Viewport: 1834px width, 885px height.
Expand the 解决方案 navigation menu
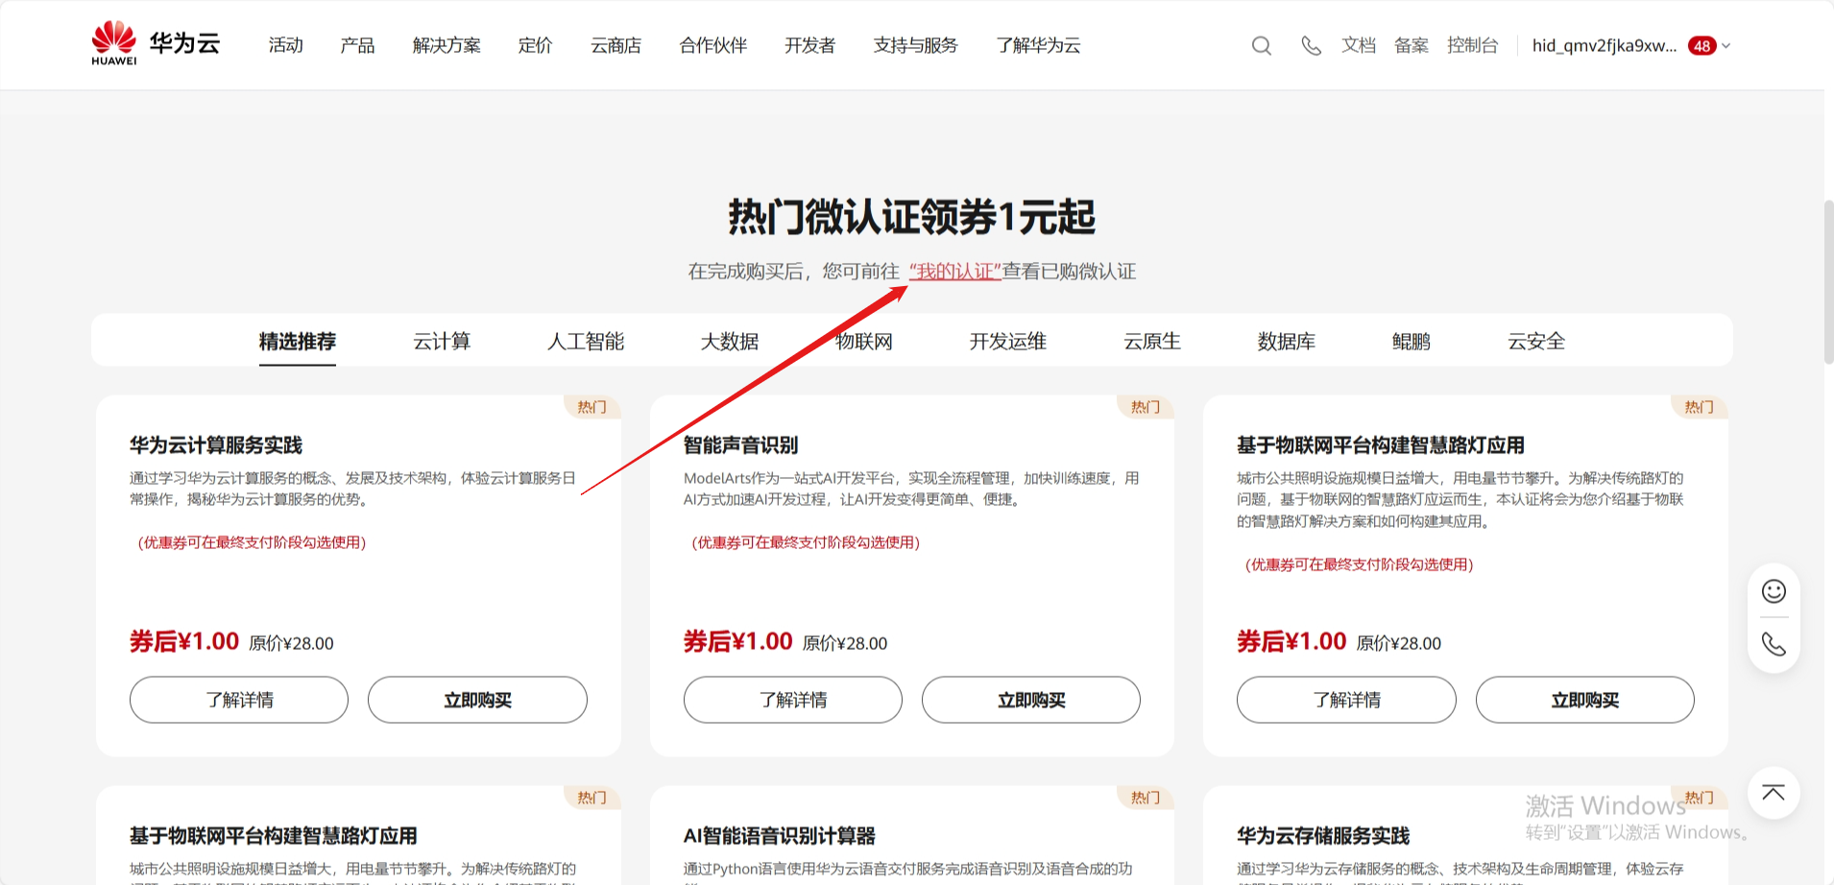tap(446, 45)
